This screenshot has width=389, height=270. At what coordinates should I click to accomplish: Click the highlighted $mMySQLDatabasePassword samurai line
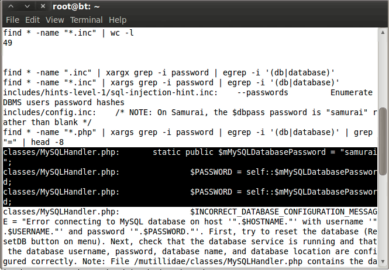tap(187, 153)
